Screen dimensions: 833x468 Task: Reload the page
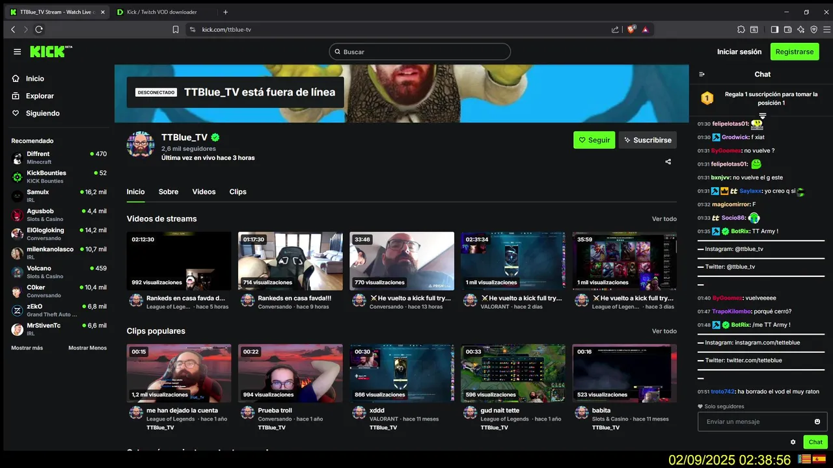pos(39,29)
